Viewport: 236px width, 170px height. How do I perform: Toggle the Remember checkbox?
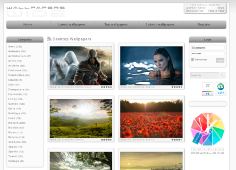pos(193,59)
